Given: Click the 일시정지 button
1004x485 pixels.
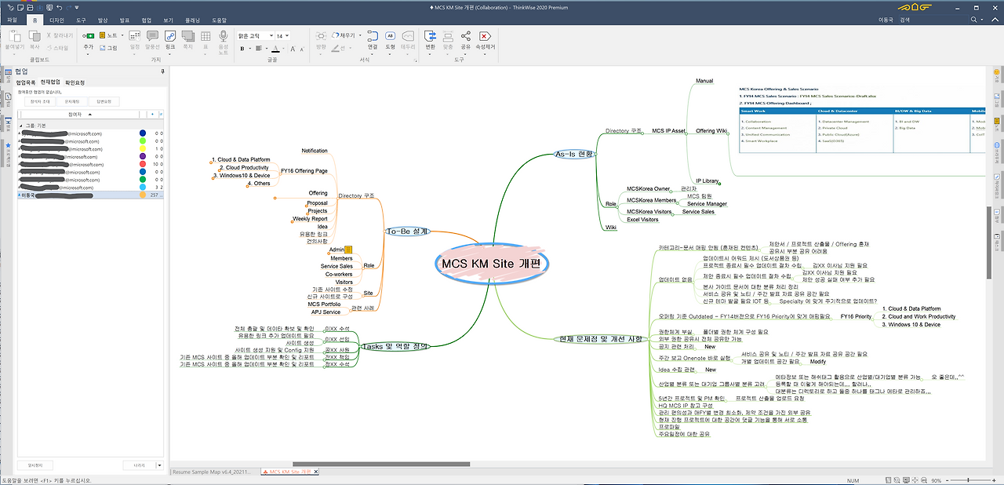Looking at the screenshot, I should [x=35, y=465].
